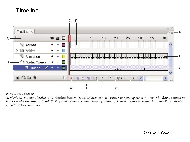Toggle the lock dot of the Actions layer
Viewport: 190px width, 142px height.
[58, 45]
